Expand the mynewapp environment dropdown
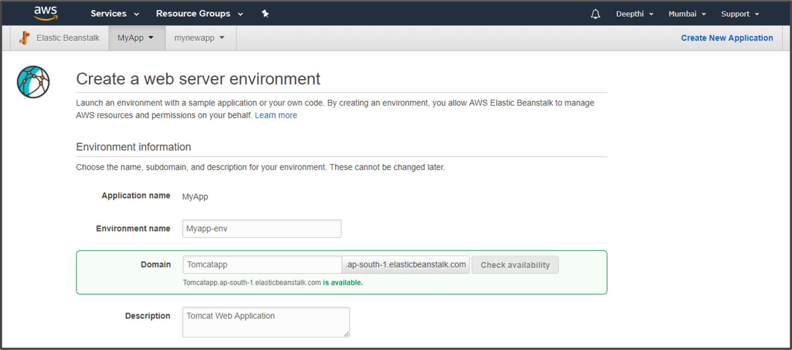792x350 pixels. click(200, 38)
